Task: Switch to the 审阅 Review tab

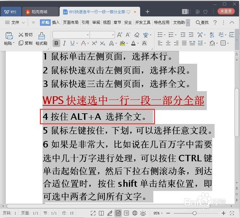Action: coord(96,23)
